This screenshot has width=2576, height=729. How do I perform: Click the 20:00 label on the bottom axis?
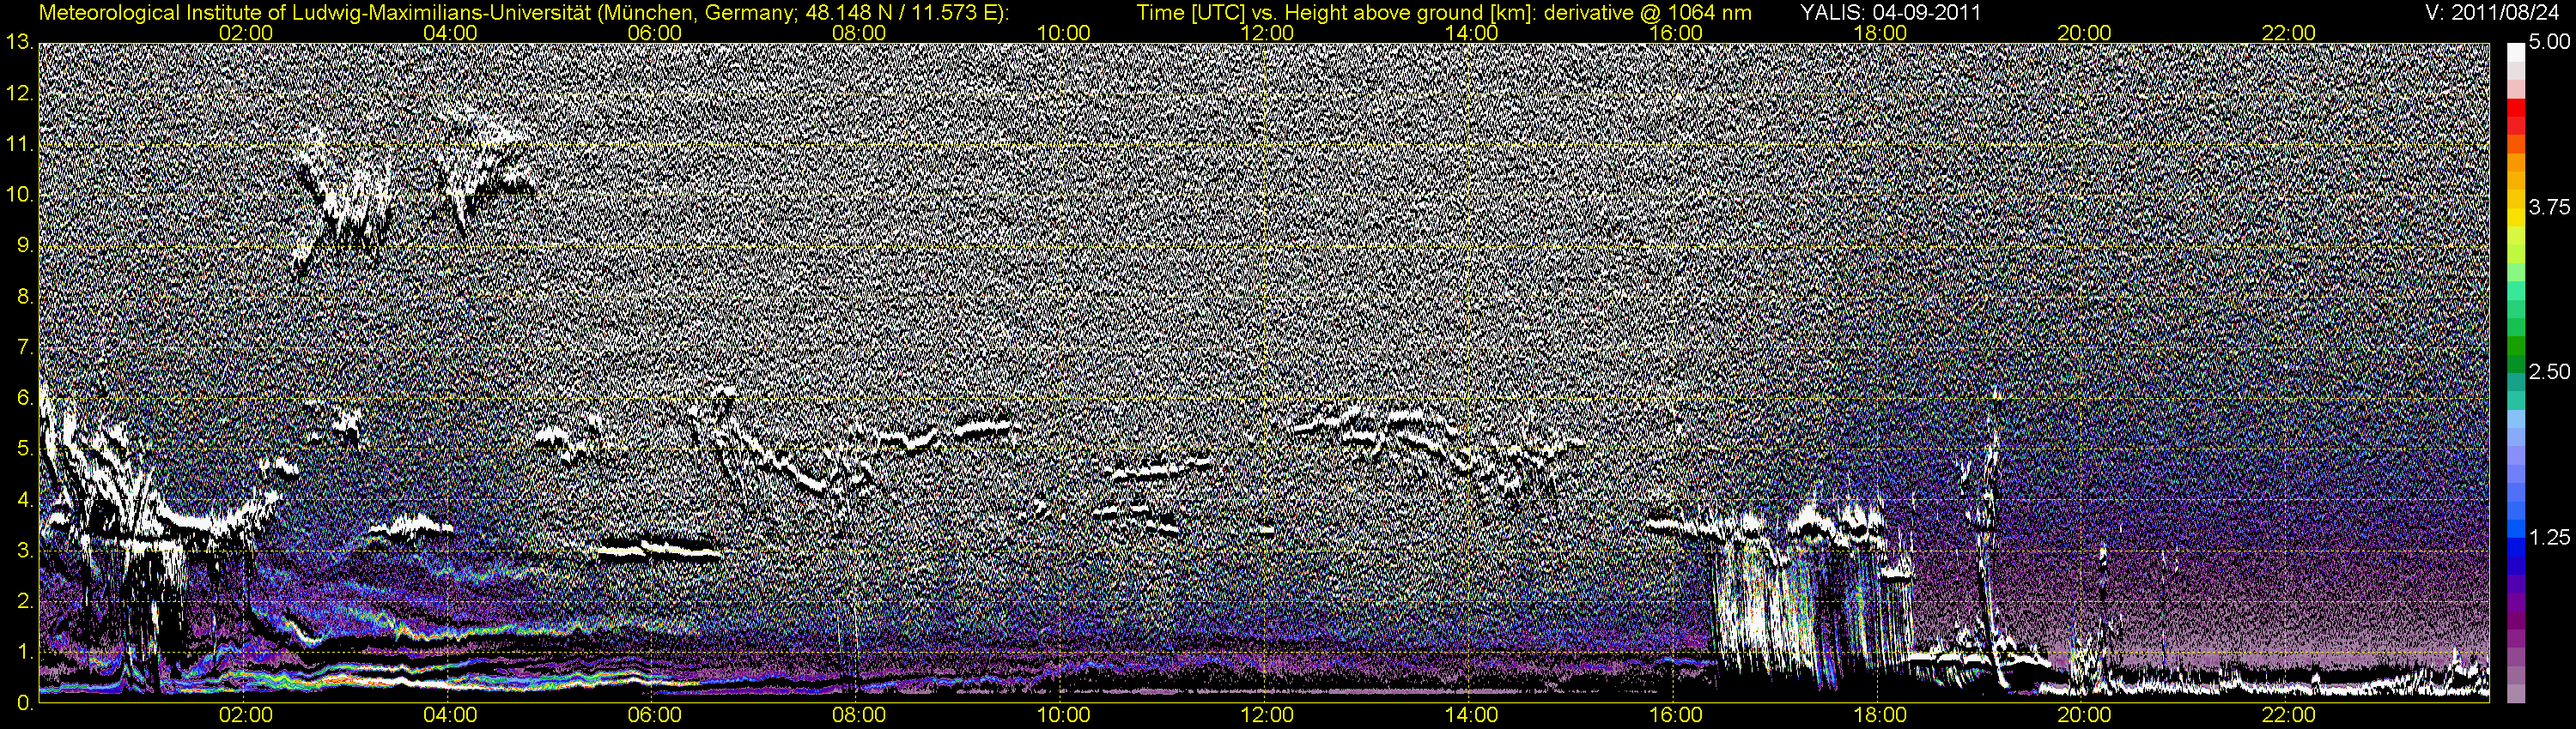point(2084,715)
